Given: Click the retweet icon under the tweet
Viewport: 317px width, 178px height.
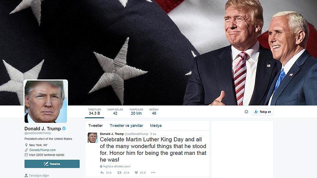Looking at the screenshot, I should [120, 173].
